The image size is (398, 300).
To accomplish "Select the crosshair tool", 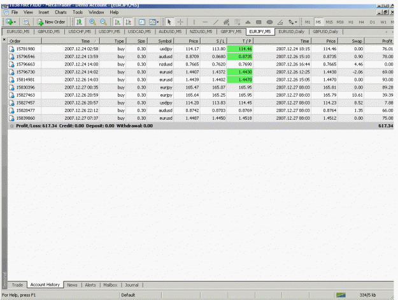I will [180, 22].
